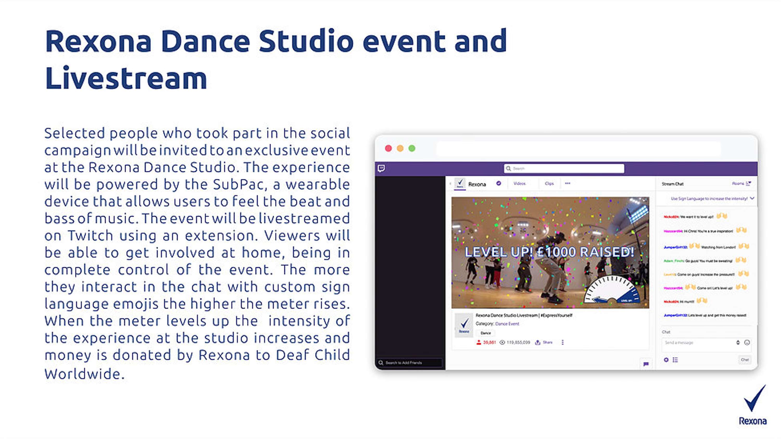
Task: Click the 'You're a true inspiration!' chat message
Action: coord(705,231)
